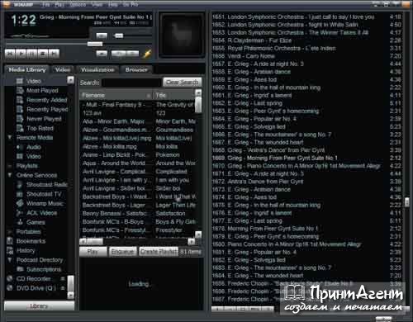Click the library tree scroll-up arrow
This screenshot has height=322, width=413.
tap(70, 80)
